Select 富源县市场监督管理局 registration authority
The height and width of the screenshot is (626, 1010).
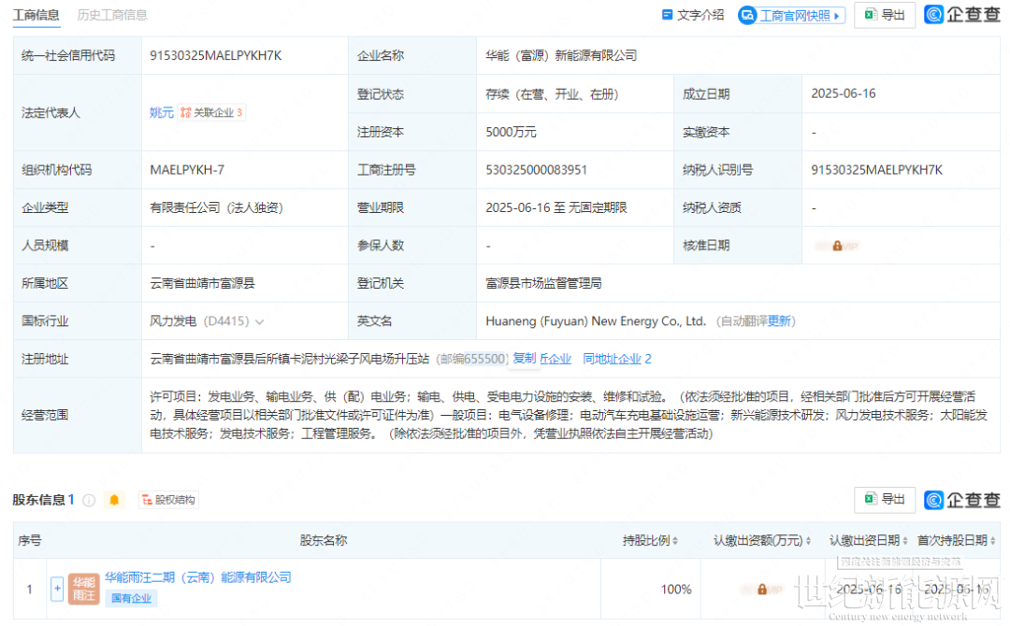[543, 283]
